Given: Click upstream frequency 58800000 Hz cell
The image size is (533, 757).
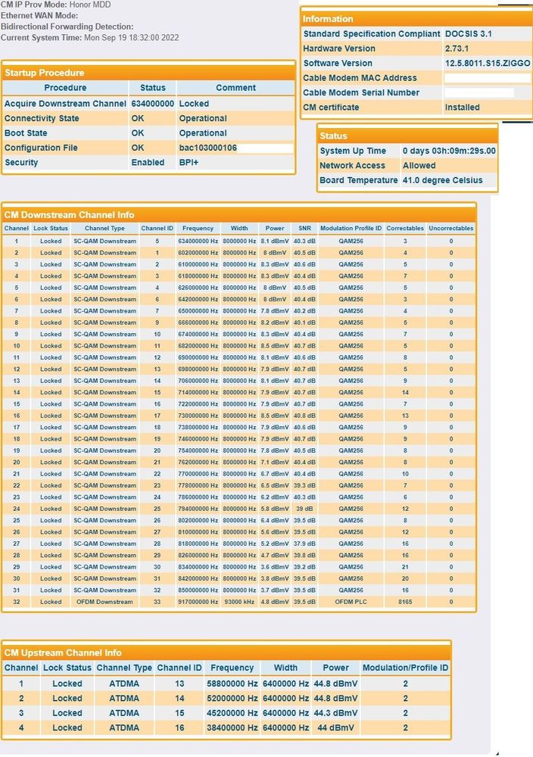Looking at the screenshot, I should coord(232,684).
